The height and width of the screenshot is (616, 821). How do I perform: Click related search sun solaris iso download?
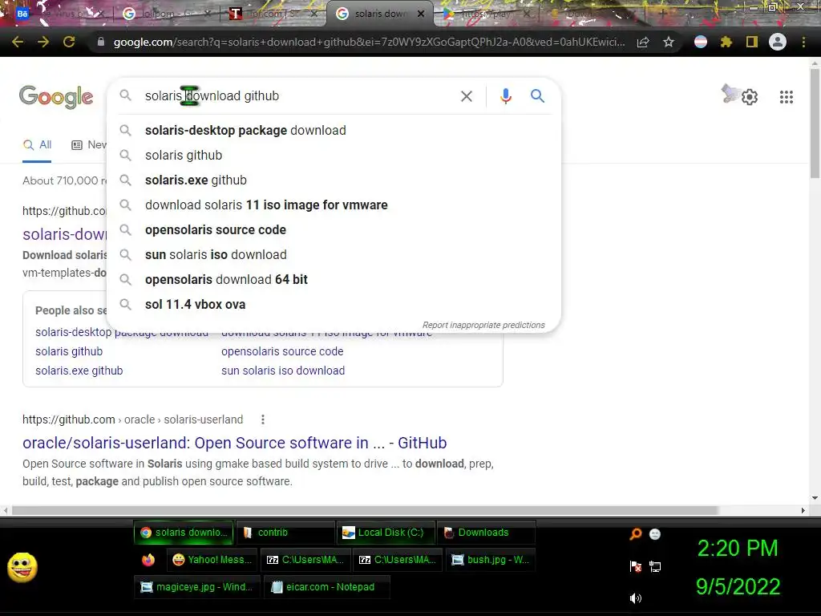pyautogui.click(x=283, y=371)
